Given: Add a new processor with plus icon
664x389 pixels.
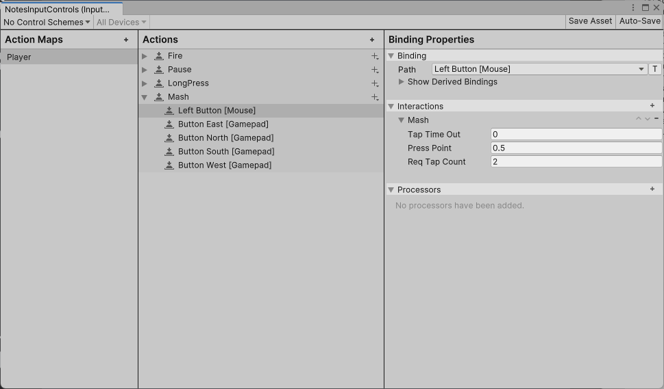Looking at the screenshot, I should (x=652, y=189).
